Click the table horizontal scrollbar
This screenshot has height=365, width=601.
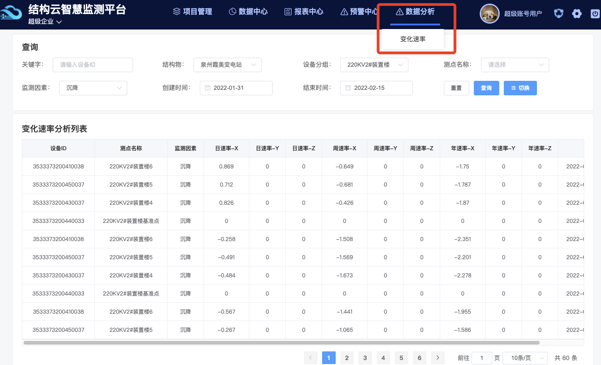[282, 343]
